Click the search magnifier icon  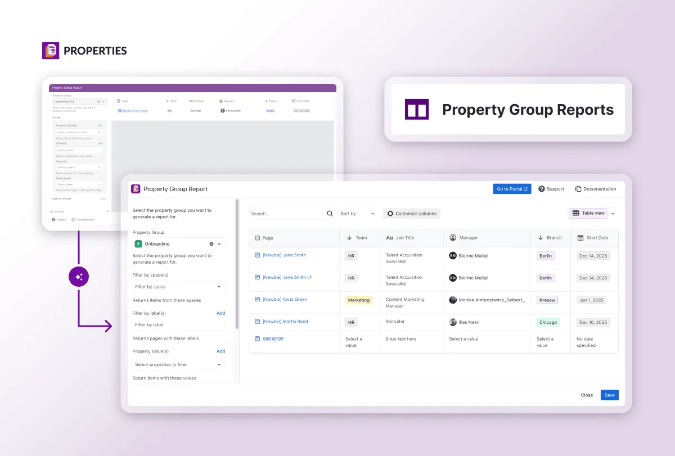coord(330,214)
